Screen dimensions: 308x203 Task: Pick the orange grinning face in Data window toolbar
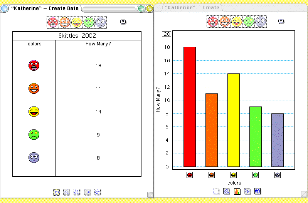click(x=65, y=22)
